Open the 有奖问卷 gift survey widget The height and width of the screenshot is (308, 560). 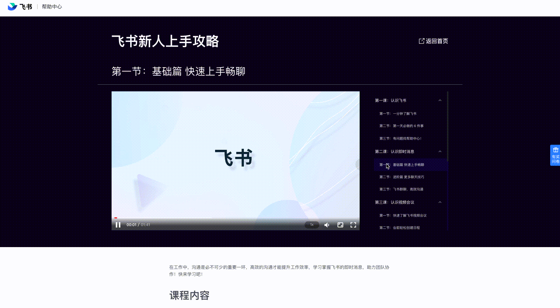coord(555,155)
